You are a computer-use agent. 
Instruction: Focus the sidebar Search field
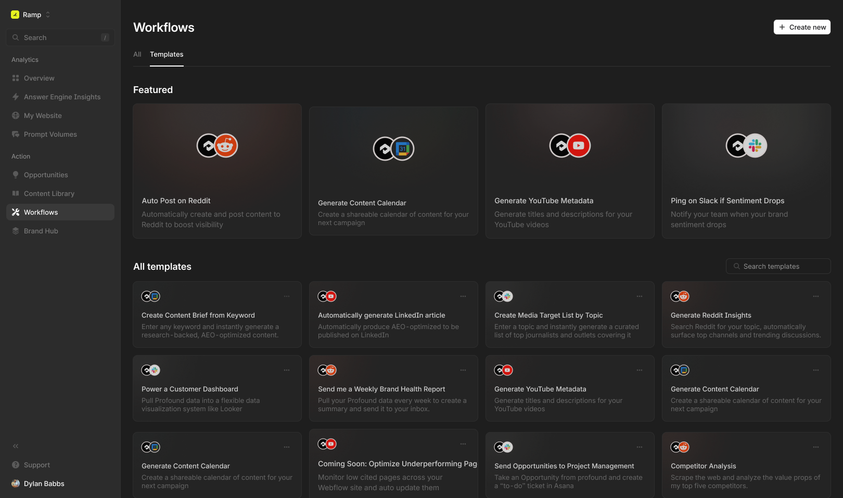tap(60, 37)
